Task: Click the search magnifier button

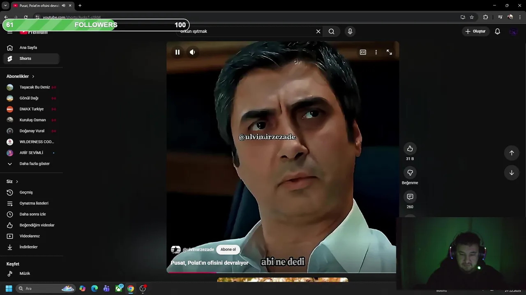Action: click(x=331, y=31)
